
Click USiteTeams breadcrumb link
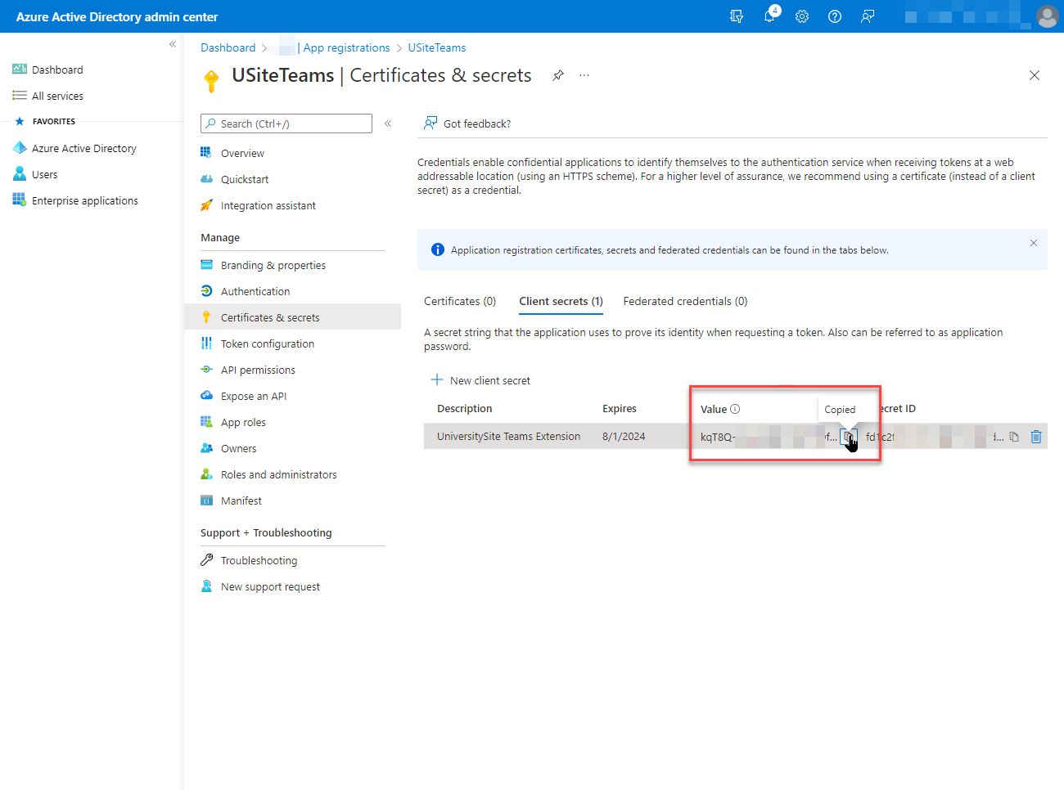tap(437, 47)
